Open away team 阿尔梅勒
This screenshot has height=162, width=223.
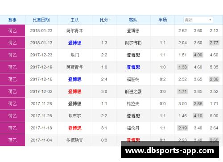click(x=133, y=43)
